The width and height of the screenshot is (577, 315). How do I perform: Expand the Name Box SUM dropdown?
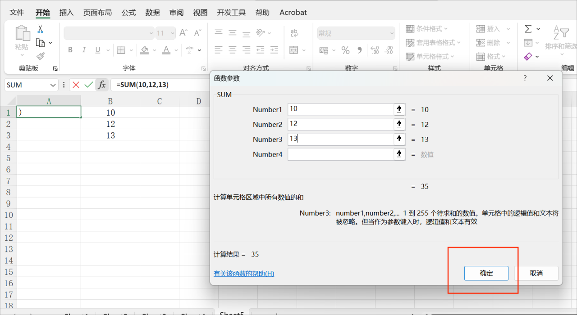(x=54, y=85)
